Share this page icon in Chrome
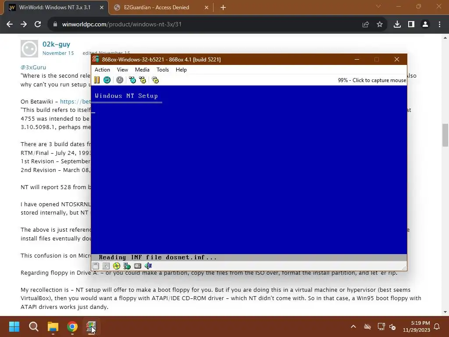Screen dimensions: 449x337 point(366,25)
